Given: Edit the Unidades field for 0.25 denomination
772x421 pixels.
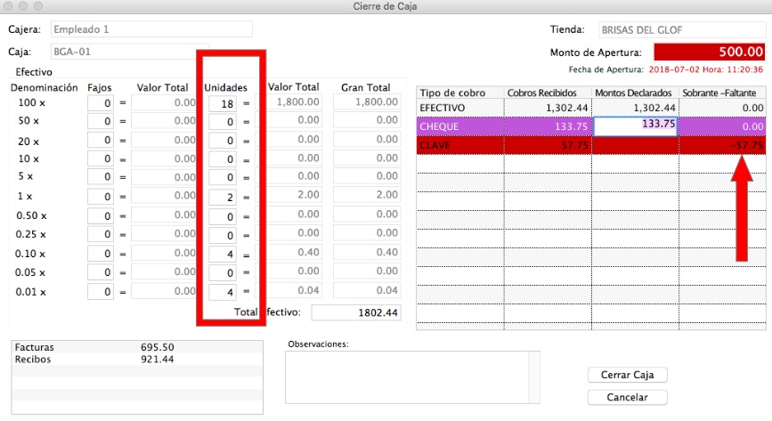Looking at the screenshot, I should pos(222,235).
